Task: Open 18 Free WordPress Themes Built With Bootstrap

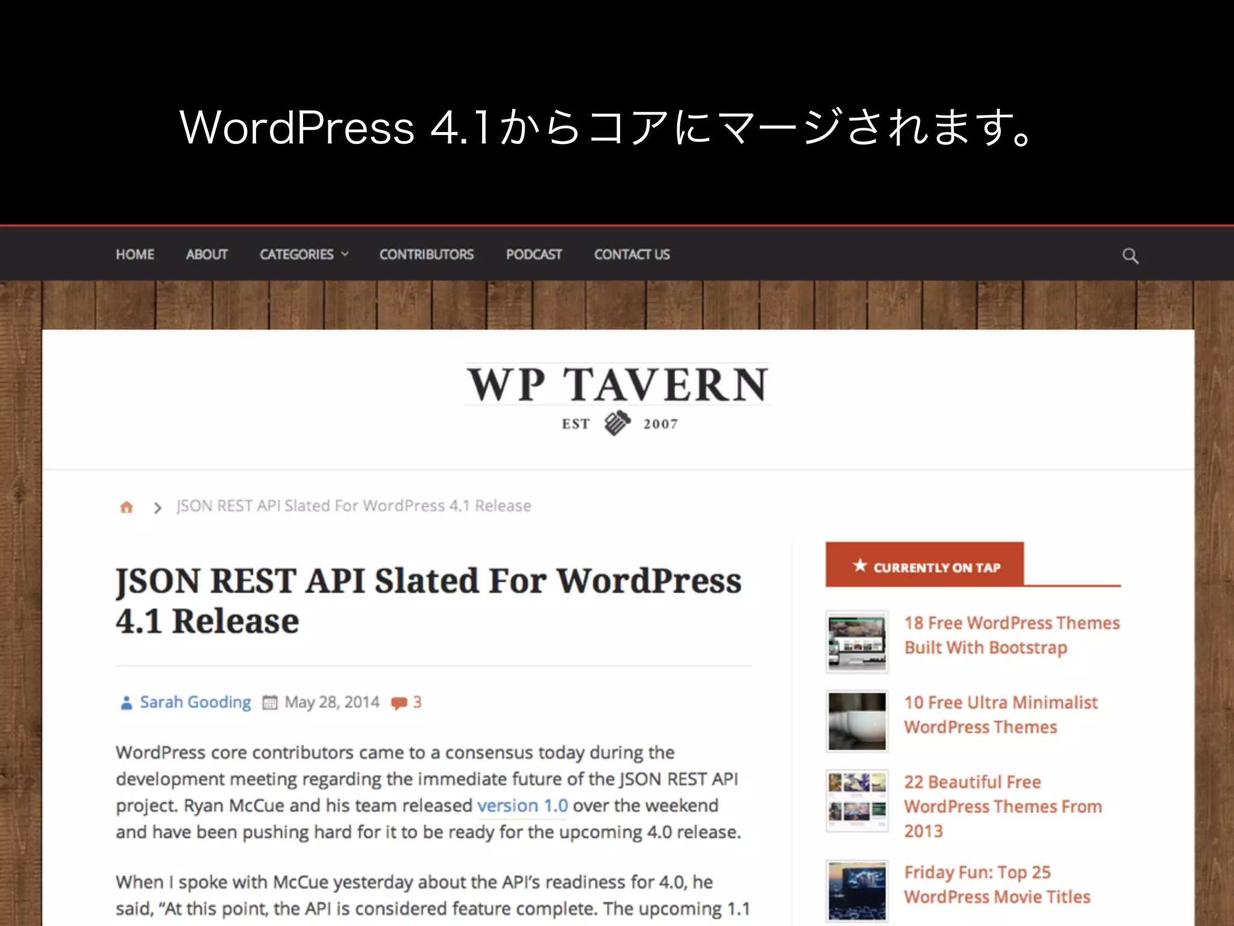Action: coord(1012,635)
